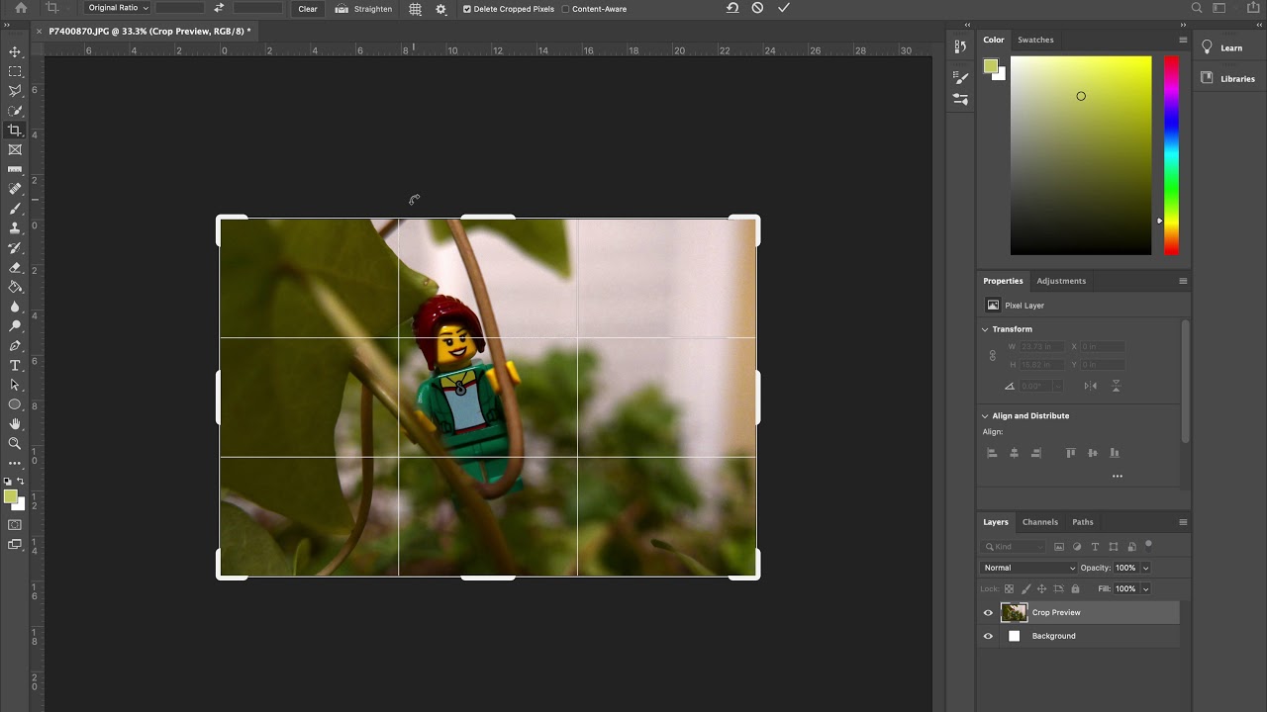The image size is (1267, 712).
Task: Click the Straighten button
Action: [x=363, y=9]
